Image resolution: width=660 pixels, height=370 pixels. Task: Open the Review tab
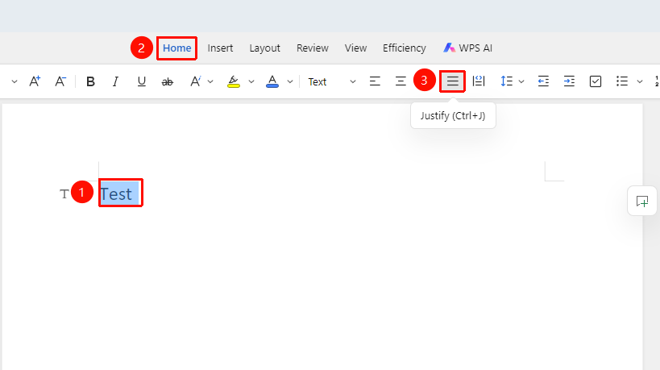(313, 48)
